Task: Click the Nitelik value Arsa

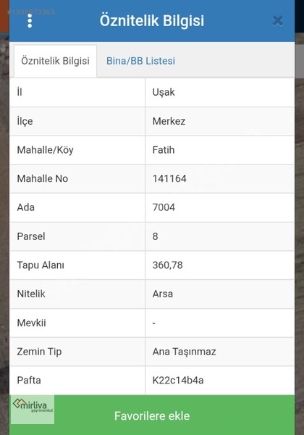Action: [163, 294]
